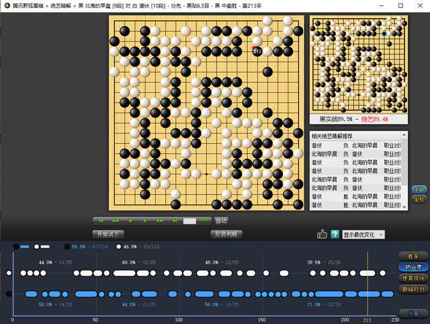Rewind several moves with fast-backward button

coord(115,221)
